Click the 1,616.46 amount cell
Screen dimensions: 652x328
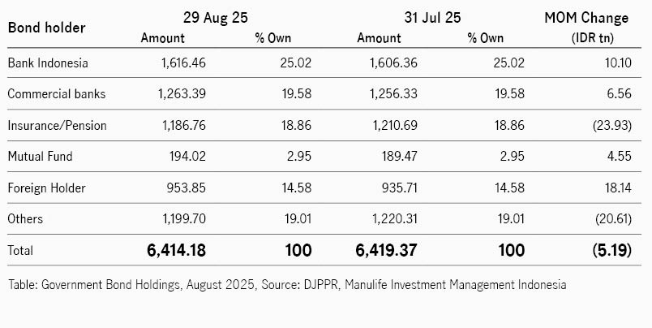pyautogui.click(x=184, y=63)
